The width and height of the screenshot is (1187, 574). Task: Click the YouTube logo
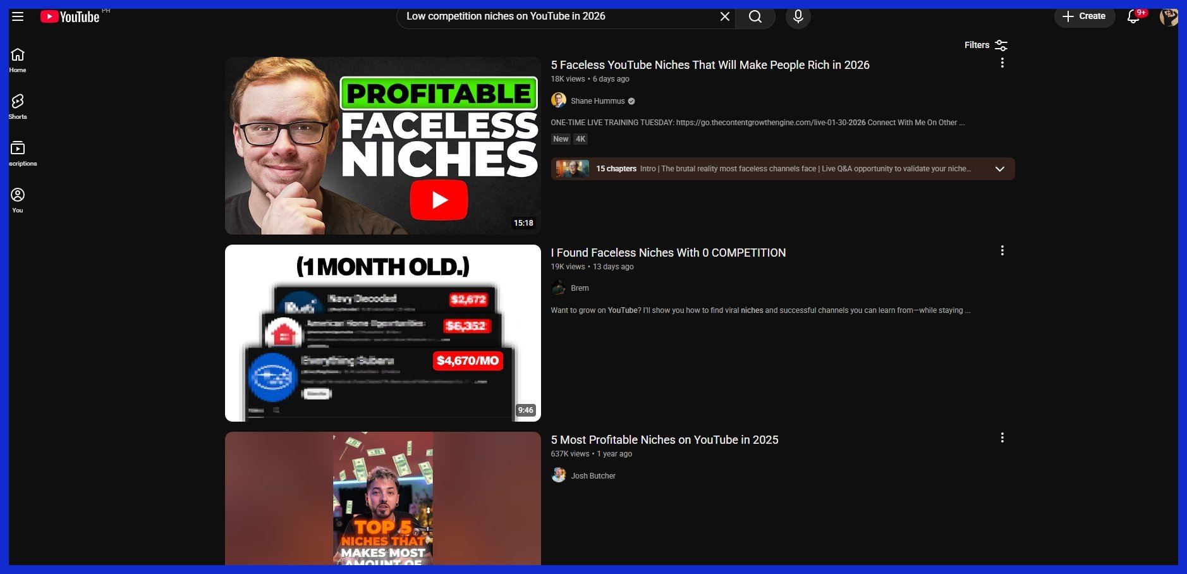(x=70, y=16)
